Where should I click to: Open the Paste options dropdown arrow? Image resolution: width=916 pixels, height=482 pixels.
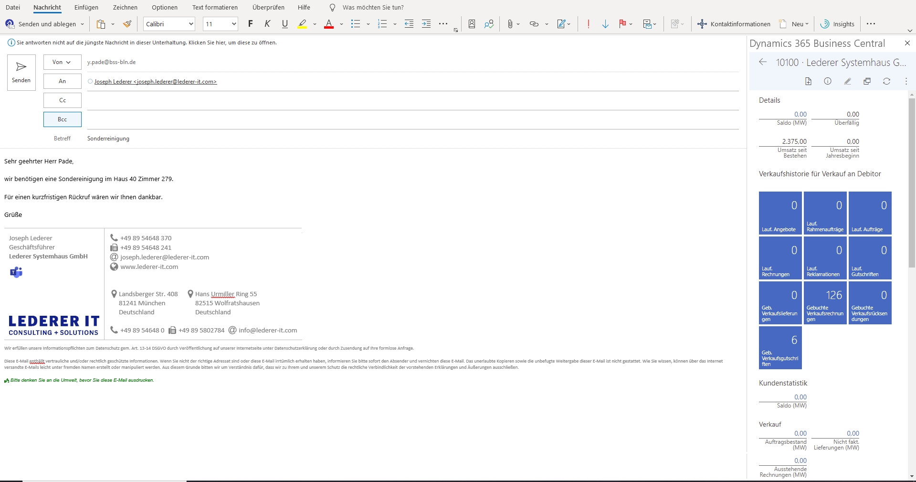113,24
